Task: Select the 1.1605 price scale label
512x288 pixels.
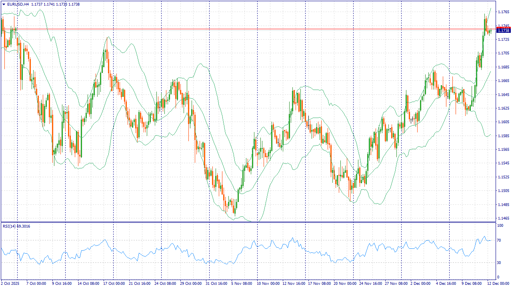Action: tap(504, 122)
